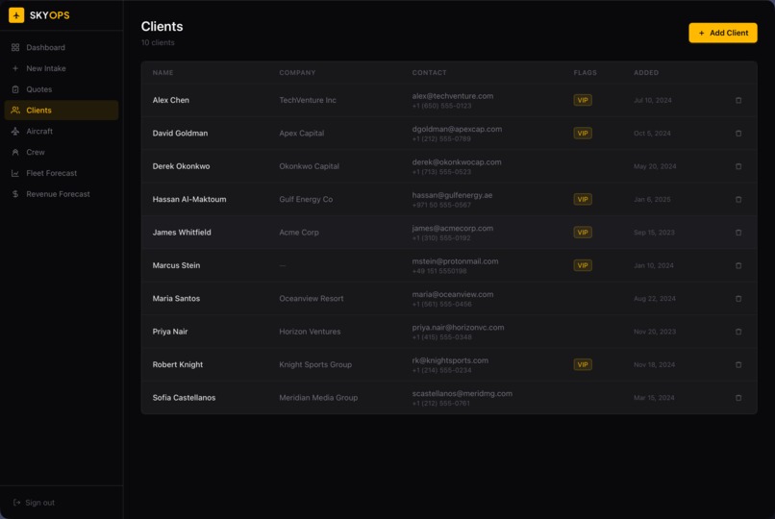Click company Knight Sports Group

(315, 365)
